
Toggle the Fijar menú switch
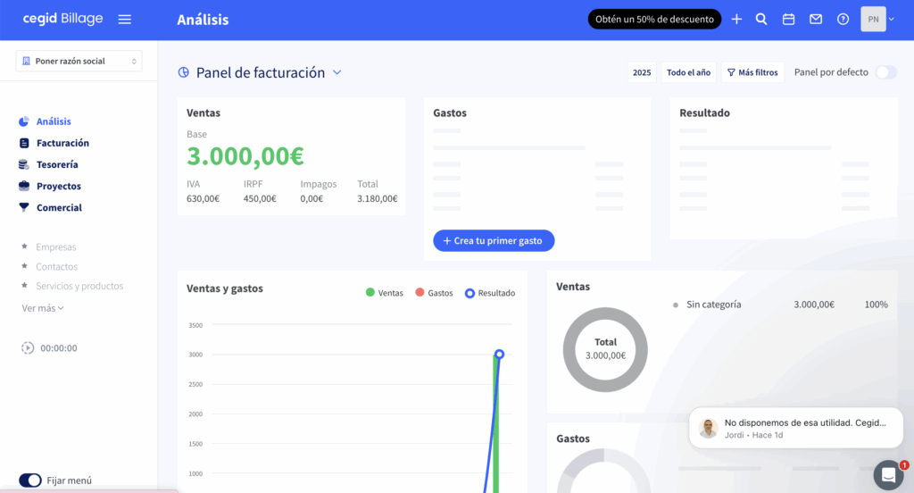(30, 480)
